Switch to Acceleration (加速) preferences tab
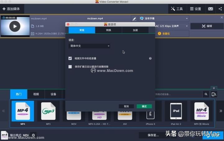The width and height of the screenshot is (224, 141). (135, 30)
